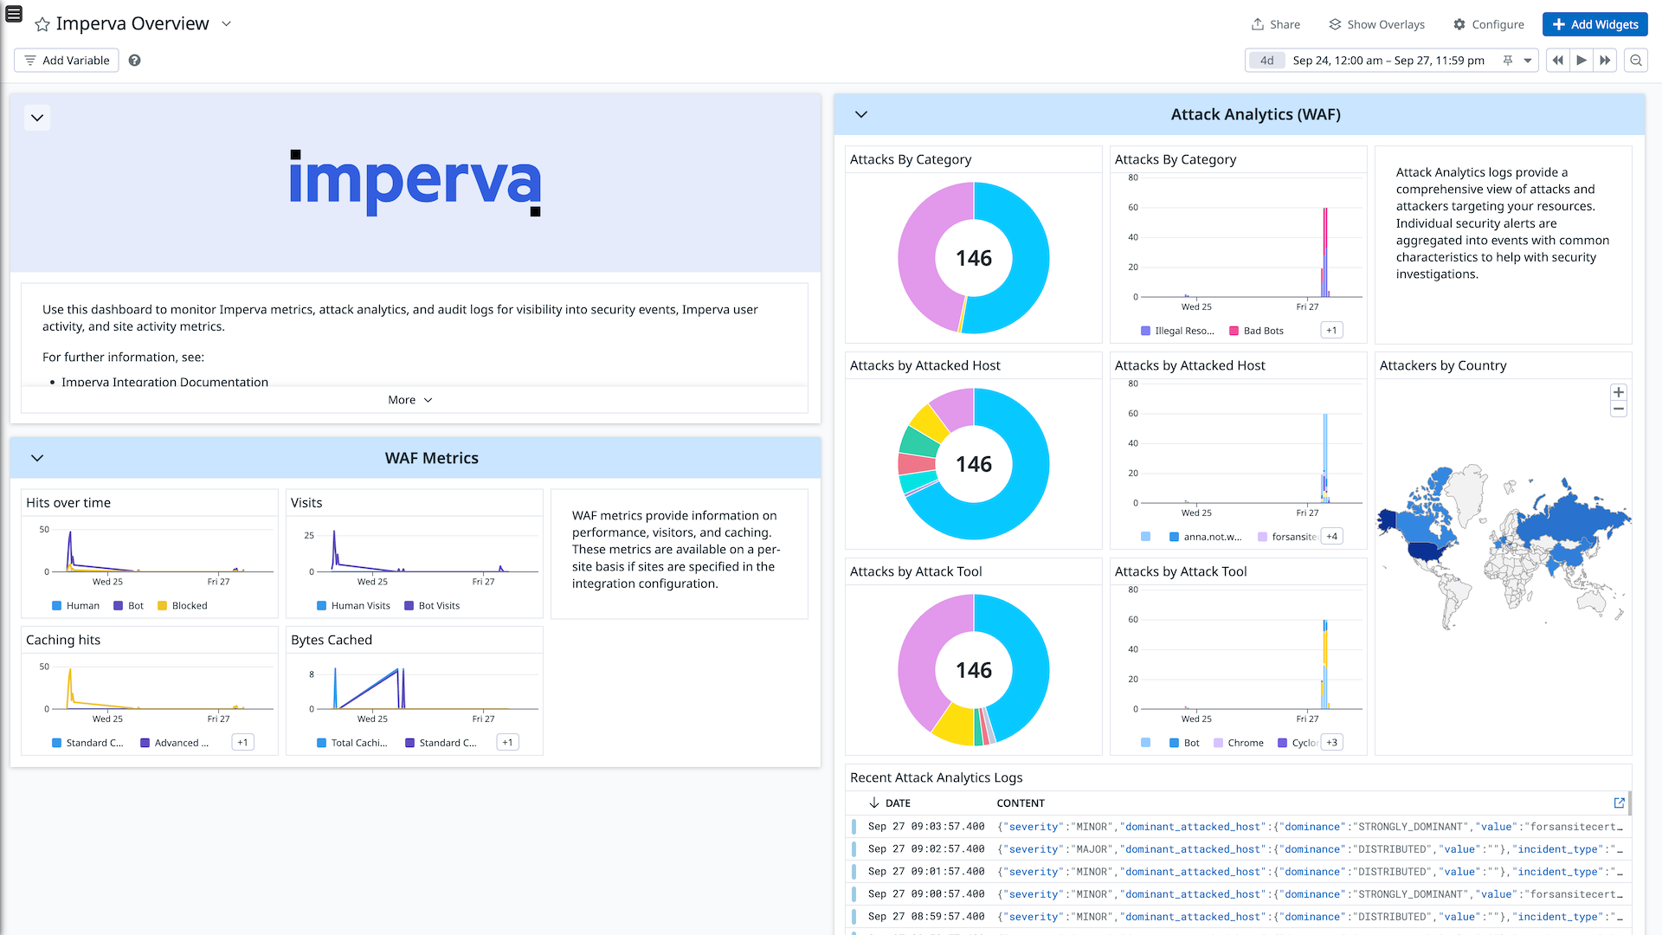Image resolution: width=1662 pixels, height=935 pixels.
Task: Click the Share button
Action: click(1276, 24)
